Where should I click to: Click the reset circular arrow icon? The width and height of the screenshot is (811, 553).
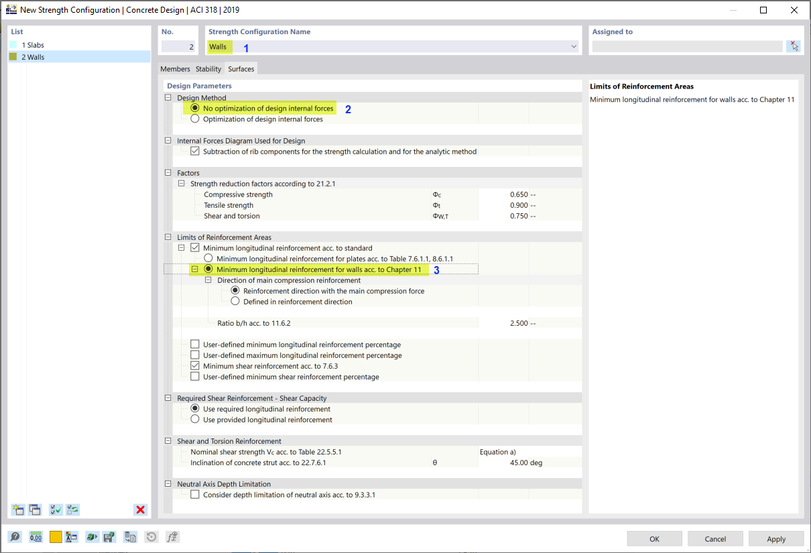[151, 537]
